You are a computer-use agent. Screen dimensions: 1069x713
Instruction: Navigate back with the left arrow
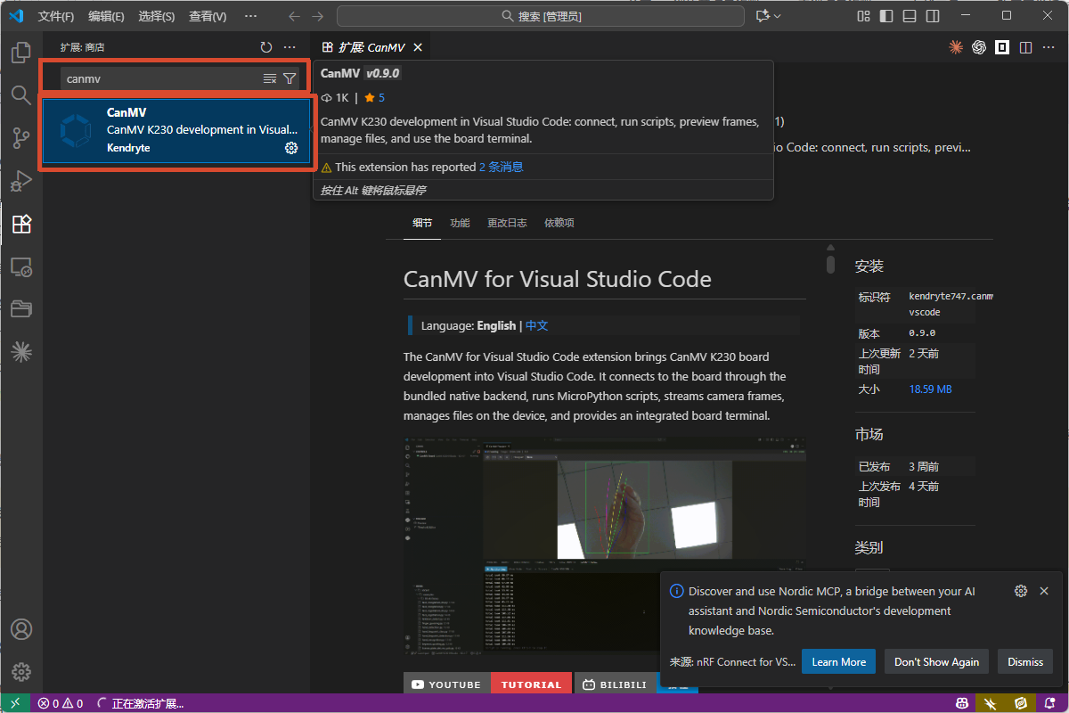295,16
